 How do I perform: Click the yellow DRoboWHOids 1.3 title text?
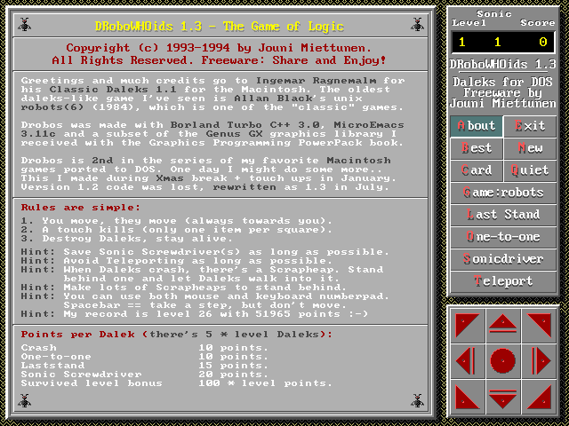(220, 27)
